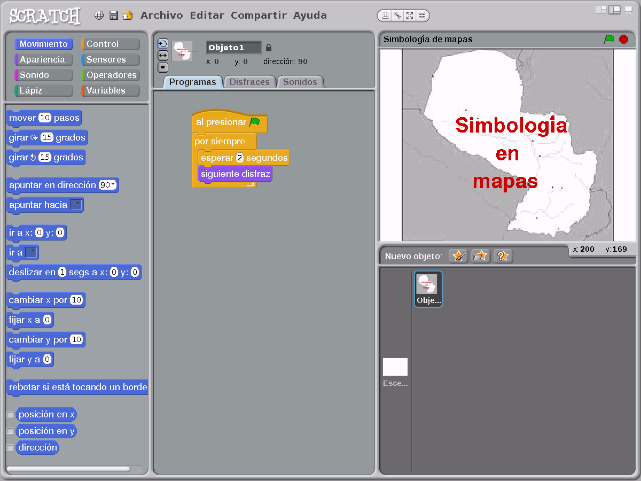Screen dimensions: 641x481
Task: Select the grow sprite tool
Action: pyautogui.click(x=410, y=15)
